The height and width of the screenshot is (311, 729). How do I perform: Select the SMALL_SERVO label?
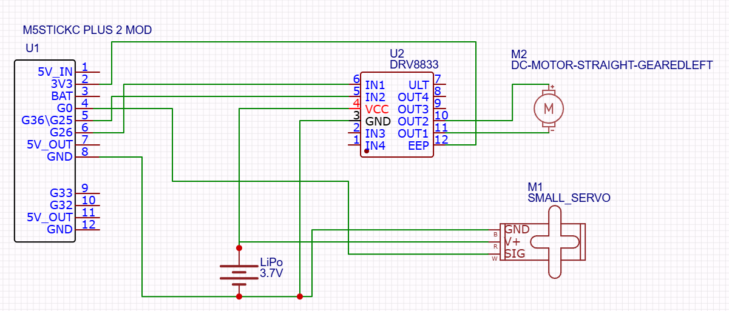(569, 198)
